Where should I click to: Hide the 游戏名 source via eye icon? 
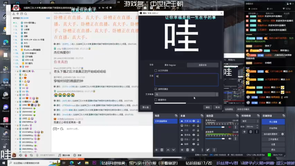[194, 135]
